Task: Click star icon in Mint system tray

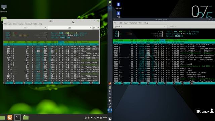Action: [x=92, y=118]
